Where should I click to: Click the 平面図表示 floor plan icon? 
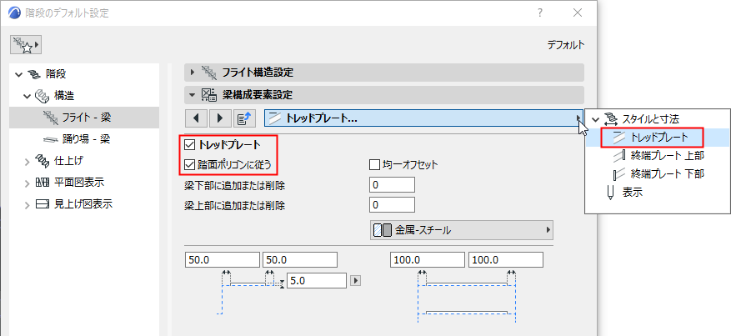(x=43, y=183)
